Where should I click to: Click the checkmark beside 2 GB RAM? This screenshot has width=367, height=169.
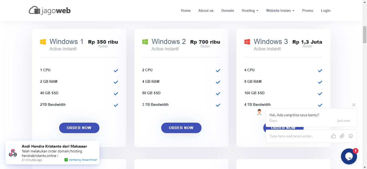pyautogui.click(x=116, y=82)
